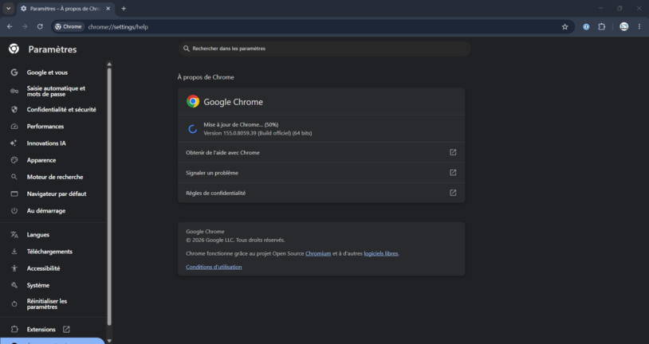The image size is (649, 344).
Task: Click the download icon for Téléchargements
Action: pos(14,252)
